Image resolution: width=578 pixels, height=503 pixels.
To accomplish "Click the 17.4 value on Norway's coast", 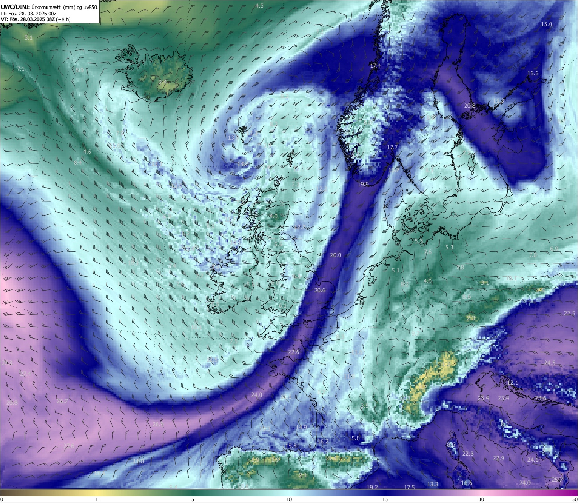I will point(375,66).
